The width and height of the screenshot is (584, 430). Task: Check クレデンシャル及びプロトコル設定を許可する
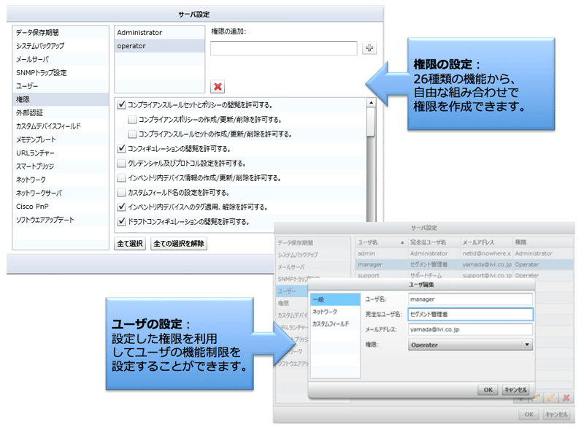click(x=121, y=164)
